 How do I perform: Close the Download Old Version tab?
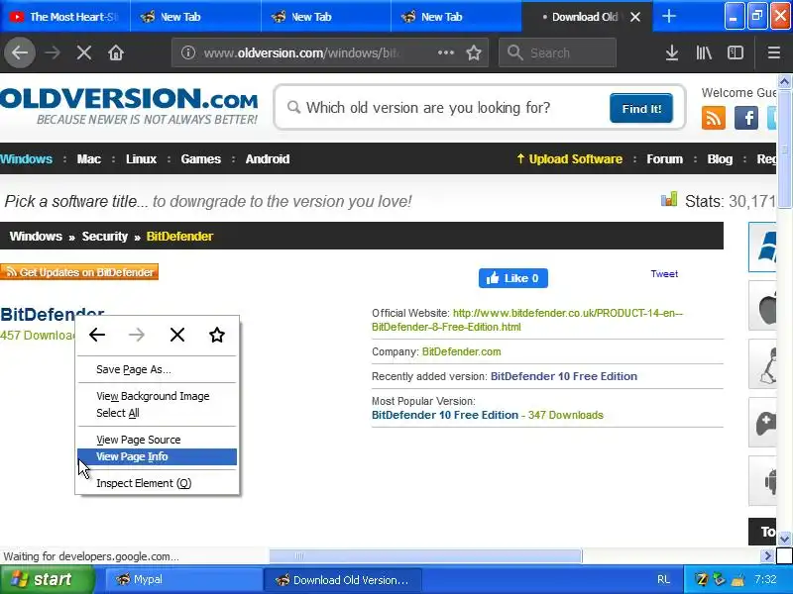(635, 17)
